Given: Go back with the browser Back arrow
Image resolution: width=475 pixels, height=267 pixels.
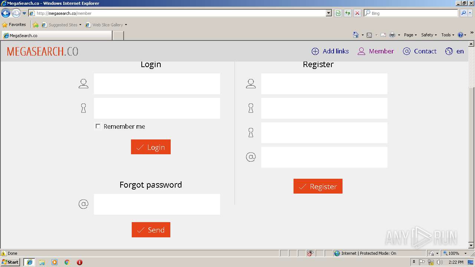Looking at the screenshot, I should click(x=6, y=13).
